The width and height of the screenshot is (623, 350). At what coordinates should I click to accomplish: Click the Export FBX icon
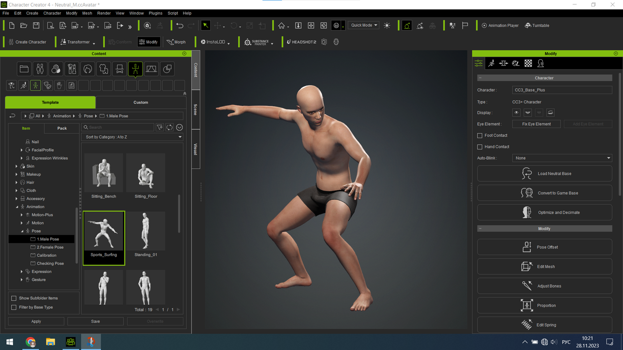coord(92,25)
